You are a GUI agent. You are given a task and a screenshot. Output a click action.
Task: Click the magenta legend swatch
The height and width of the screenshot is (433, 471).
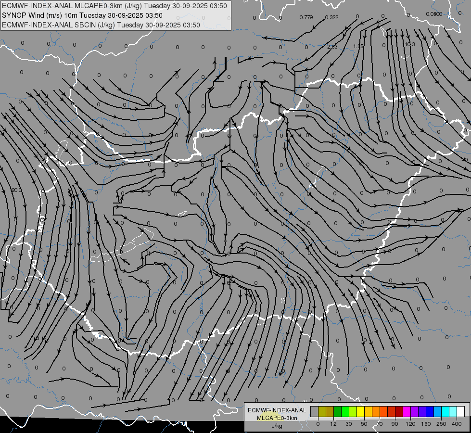pos(407,411)
